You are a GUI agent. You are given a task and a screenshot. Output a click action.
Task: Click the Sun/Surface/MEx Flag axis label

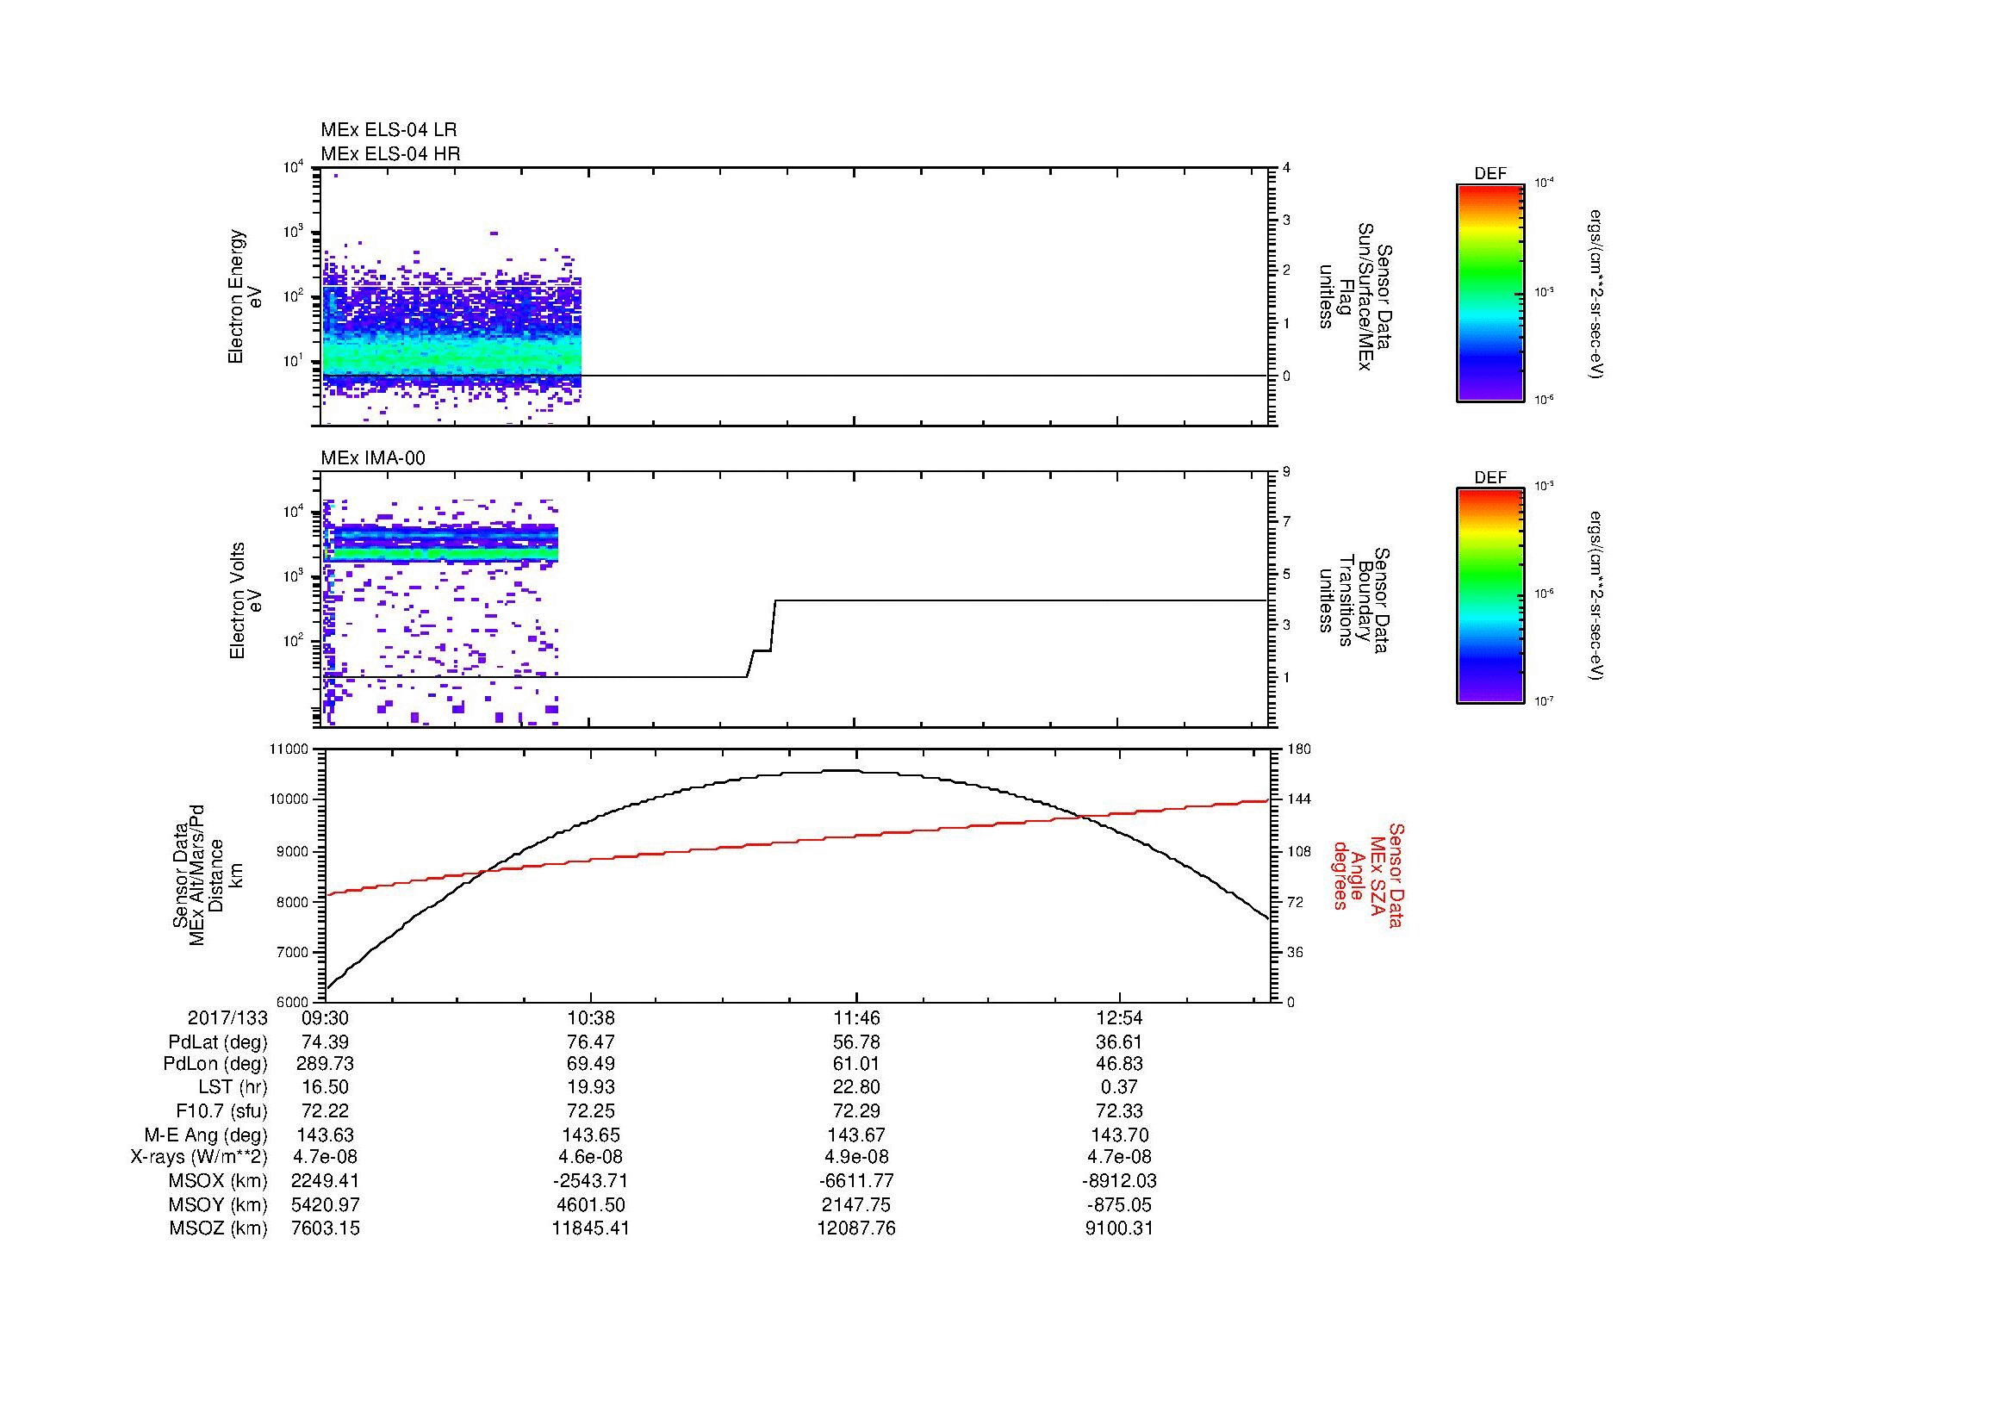[x=1355, y=296]
